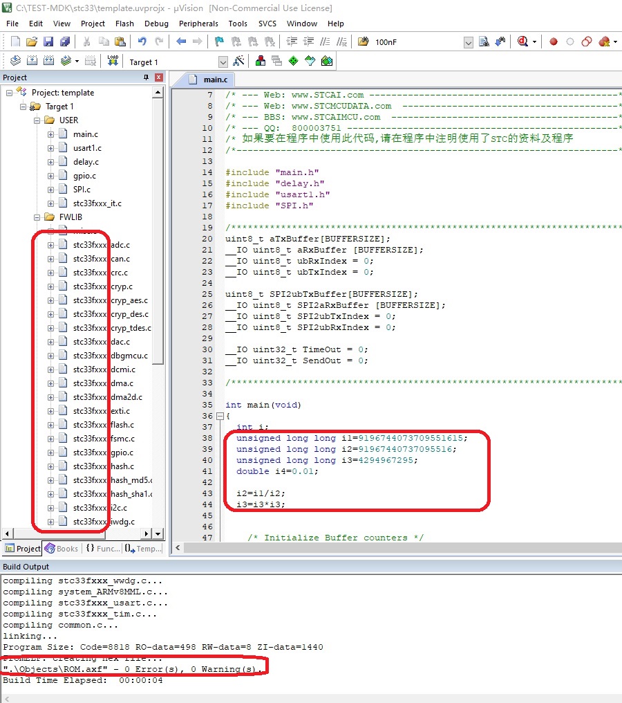The height and width of the screenshot is (703, 622).
Task: Click the 'Program Size: Code=8818' build output line
Action: [163, 647]
